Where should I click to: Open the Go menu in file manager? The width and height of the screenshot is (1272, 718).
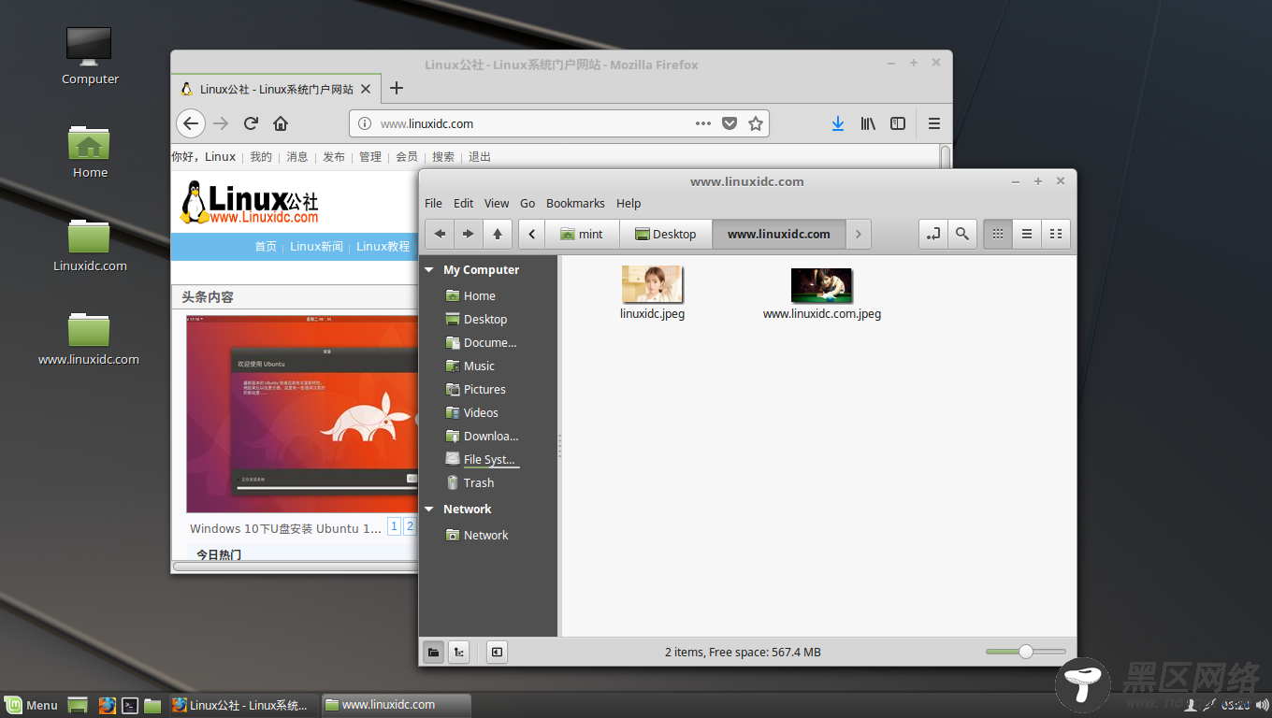pyautogui.click(x=528, y=203)
